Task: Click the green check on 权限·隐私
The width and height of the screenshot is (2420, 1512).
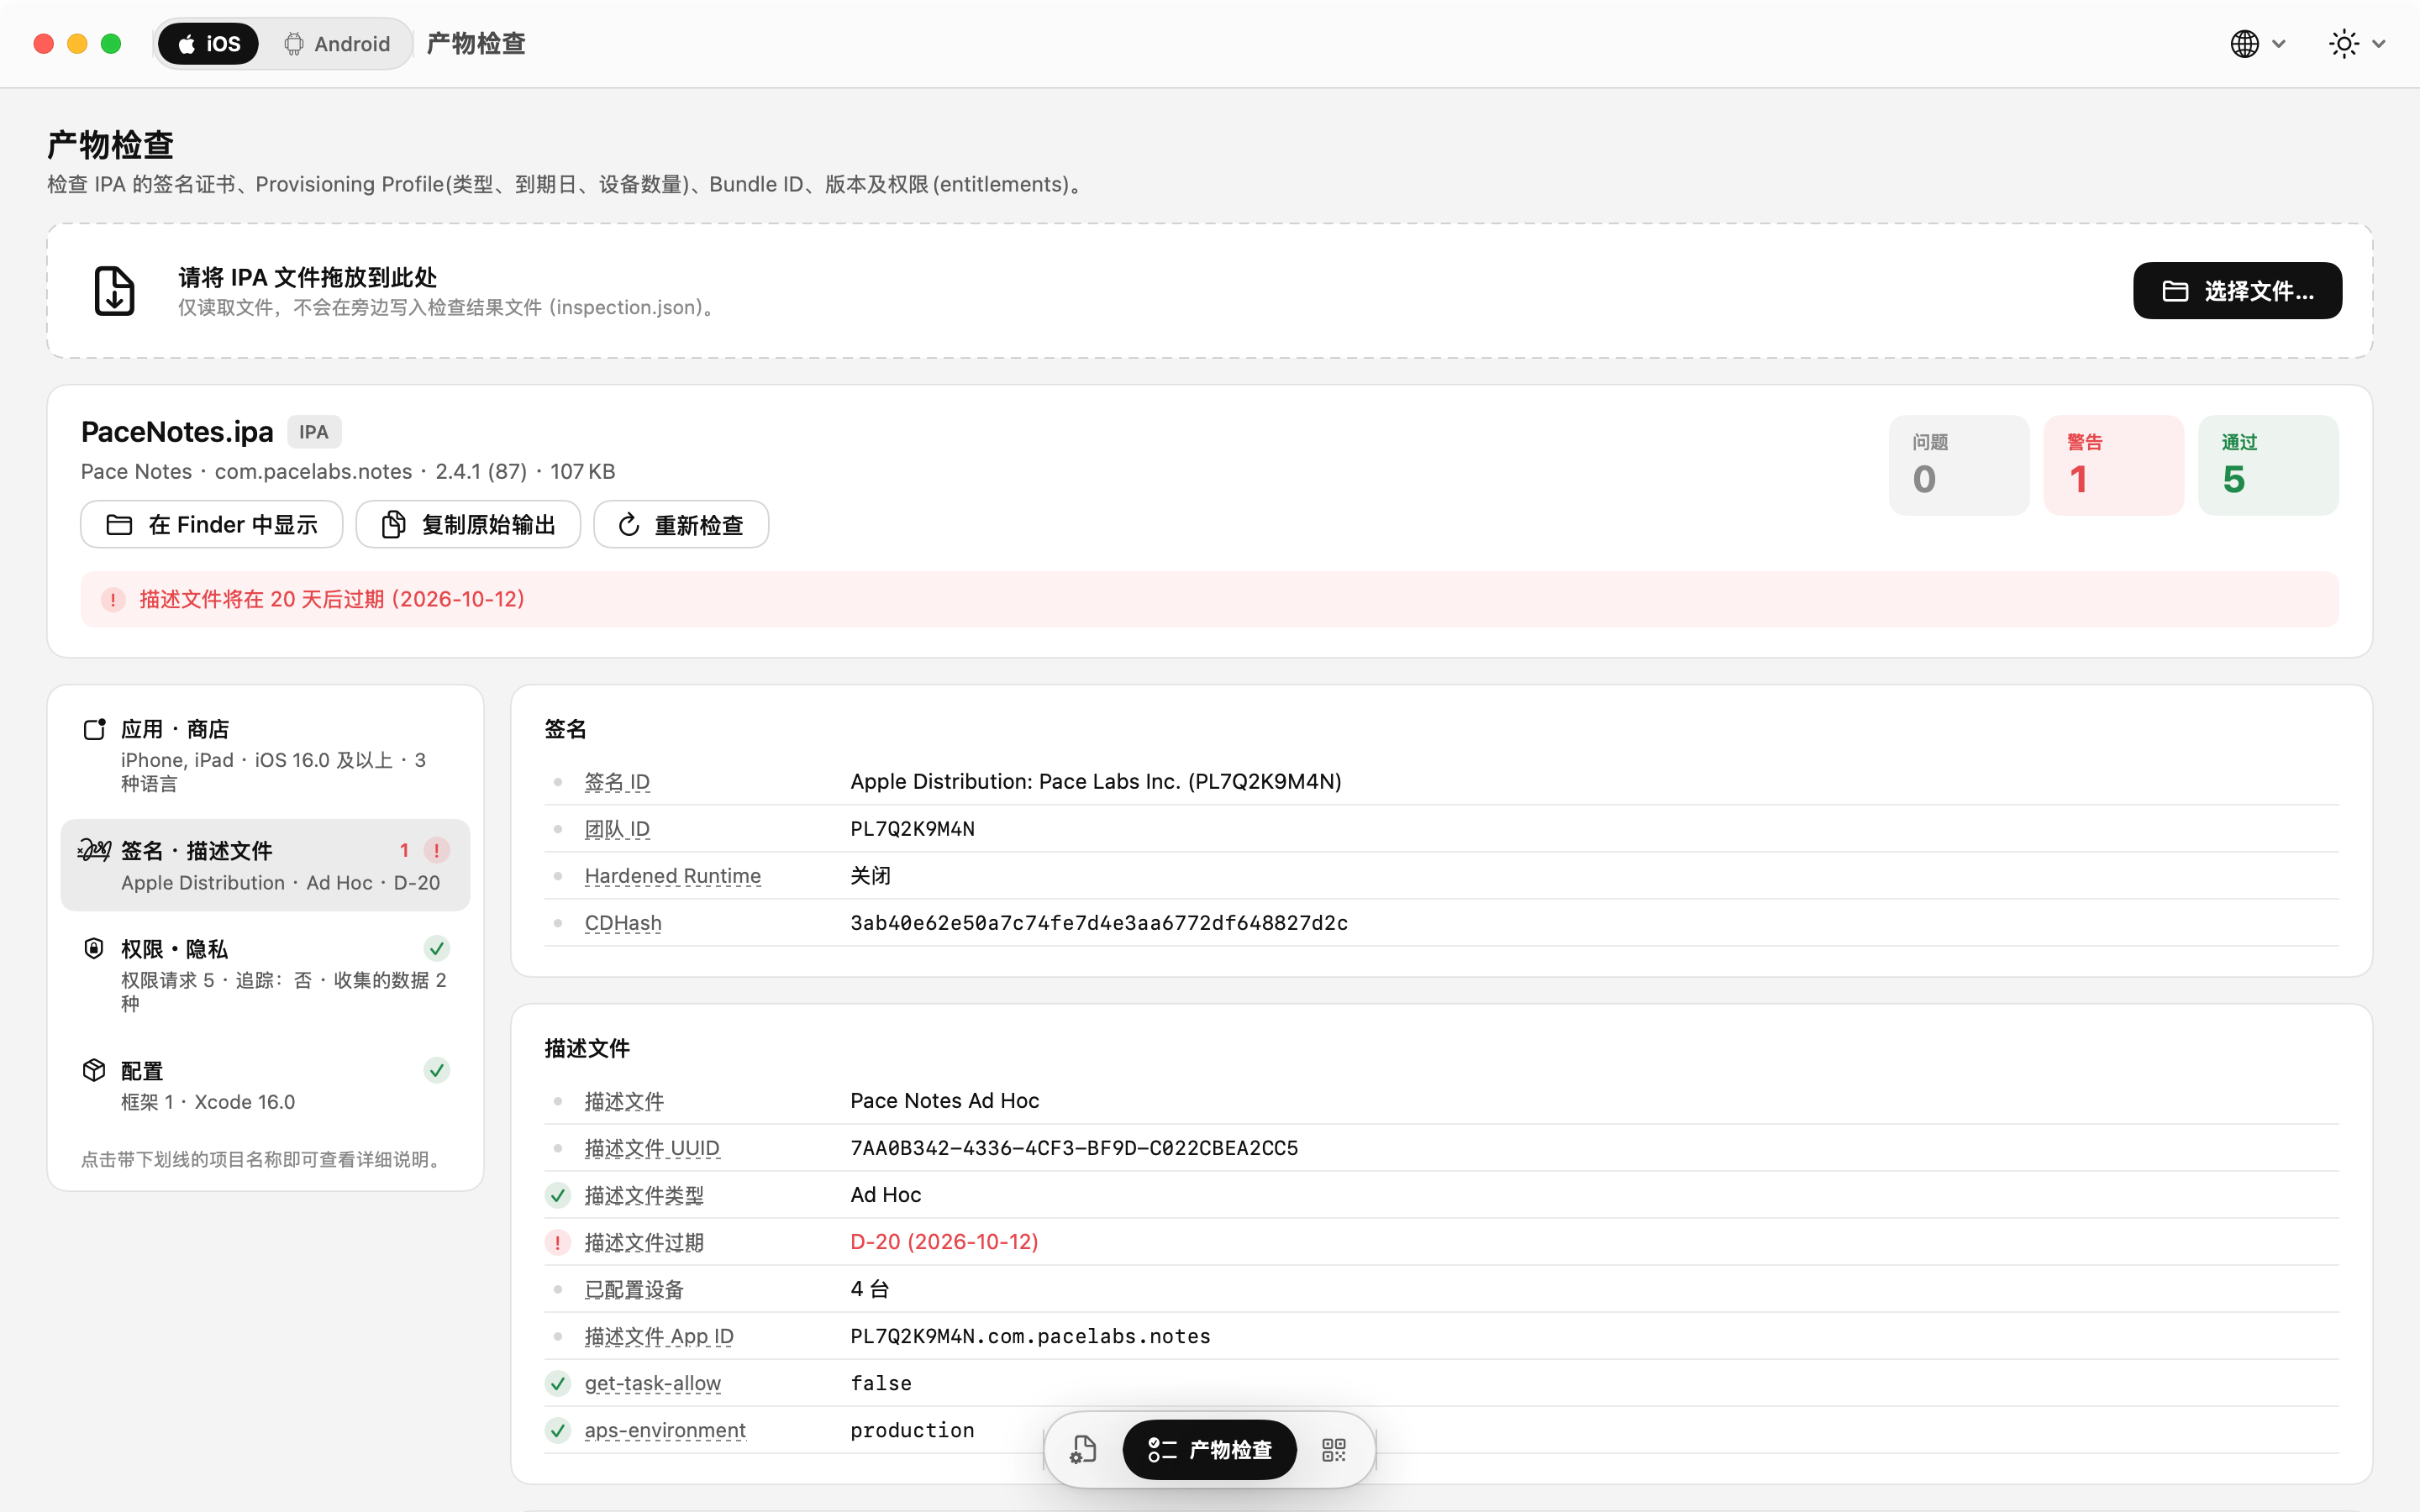Action: click(x=436, y=948)
